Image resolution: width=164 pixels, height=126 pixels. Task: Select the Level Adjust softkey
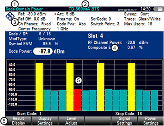[71, 121]
